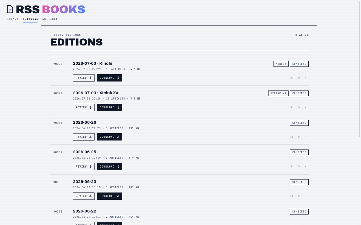361x225 pixels.
Task: Download the 2026-06-25 edition
Action: pos(110,166)
